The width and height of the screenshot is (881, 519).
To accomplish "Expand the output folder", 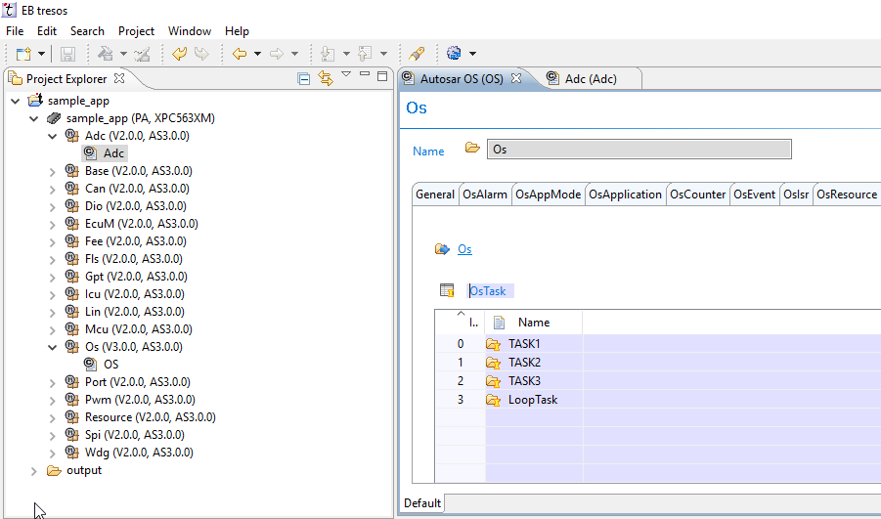I will [33, 471].
